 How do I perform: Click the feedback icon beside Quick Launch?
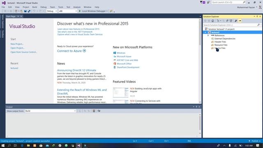coord(208,2)
